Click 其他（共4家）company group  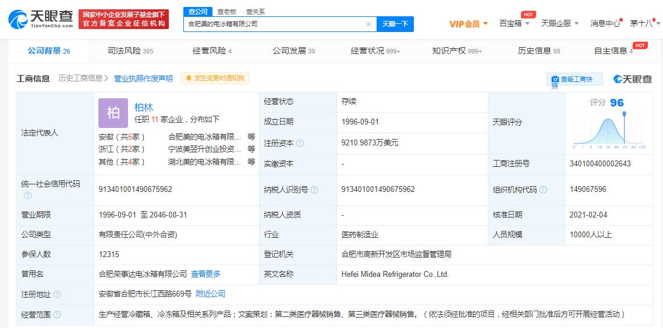coord(122,162)
